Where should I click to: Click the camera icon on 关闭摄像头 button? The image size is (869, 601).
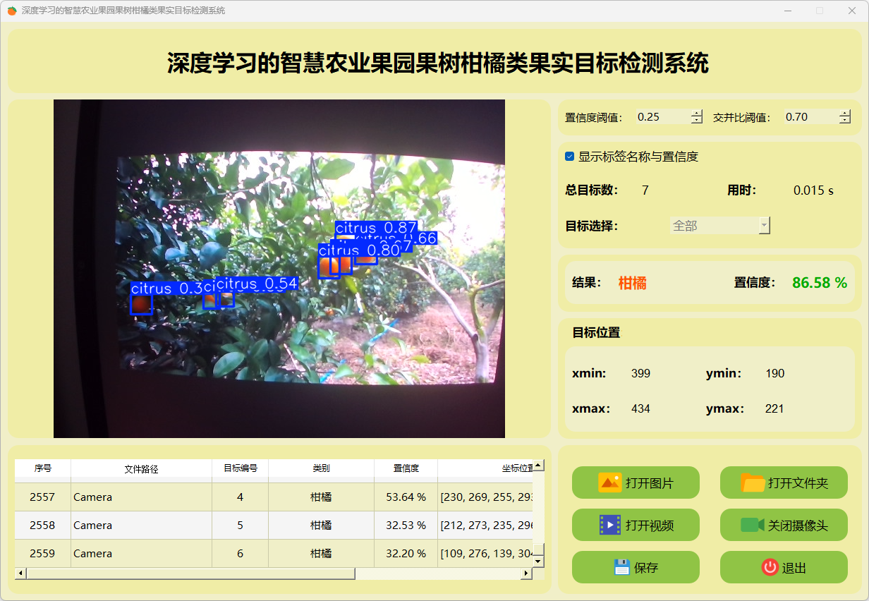[752, 525]
